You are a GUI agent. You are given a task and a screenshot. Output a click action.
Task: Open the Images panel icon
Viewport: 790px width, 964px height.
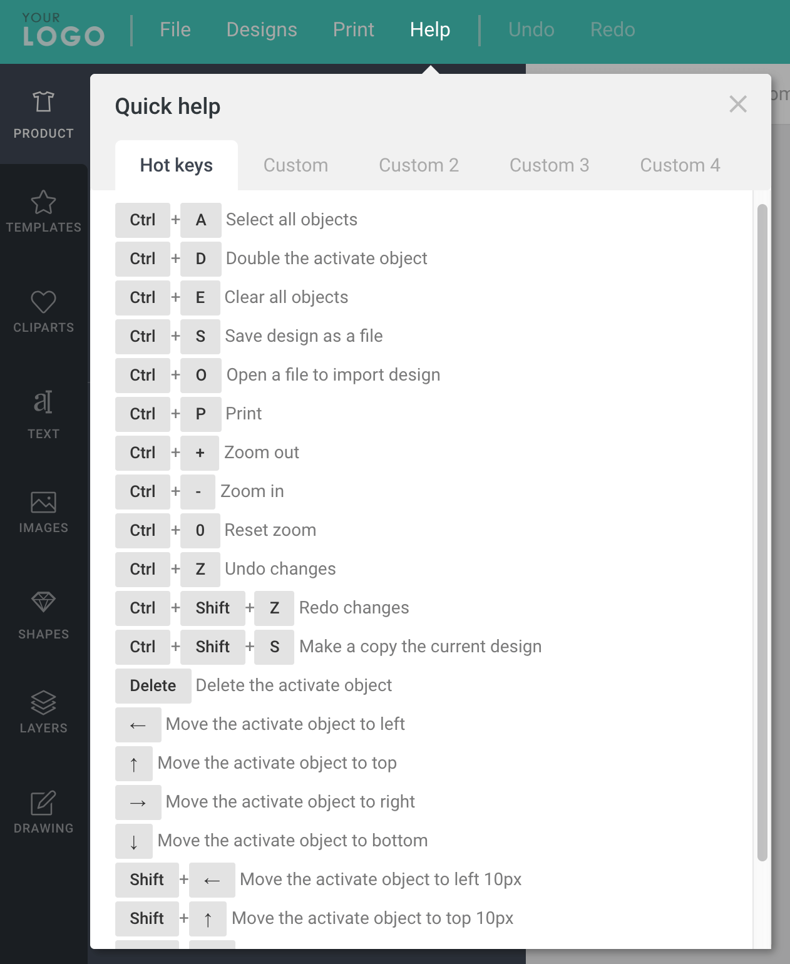43,502
